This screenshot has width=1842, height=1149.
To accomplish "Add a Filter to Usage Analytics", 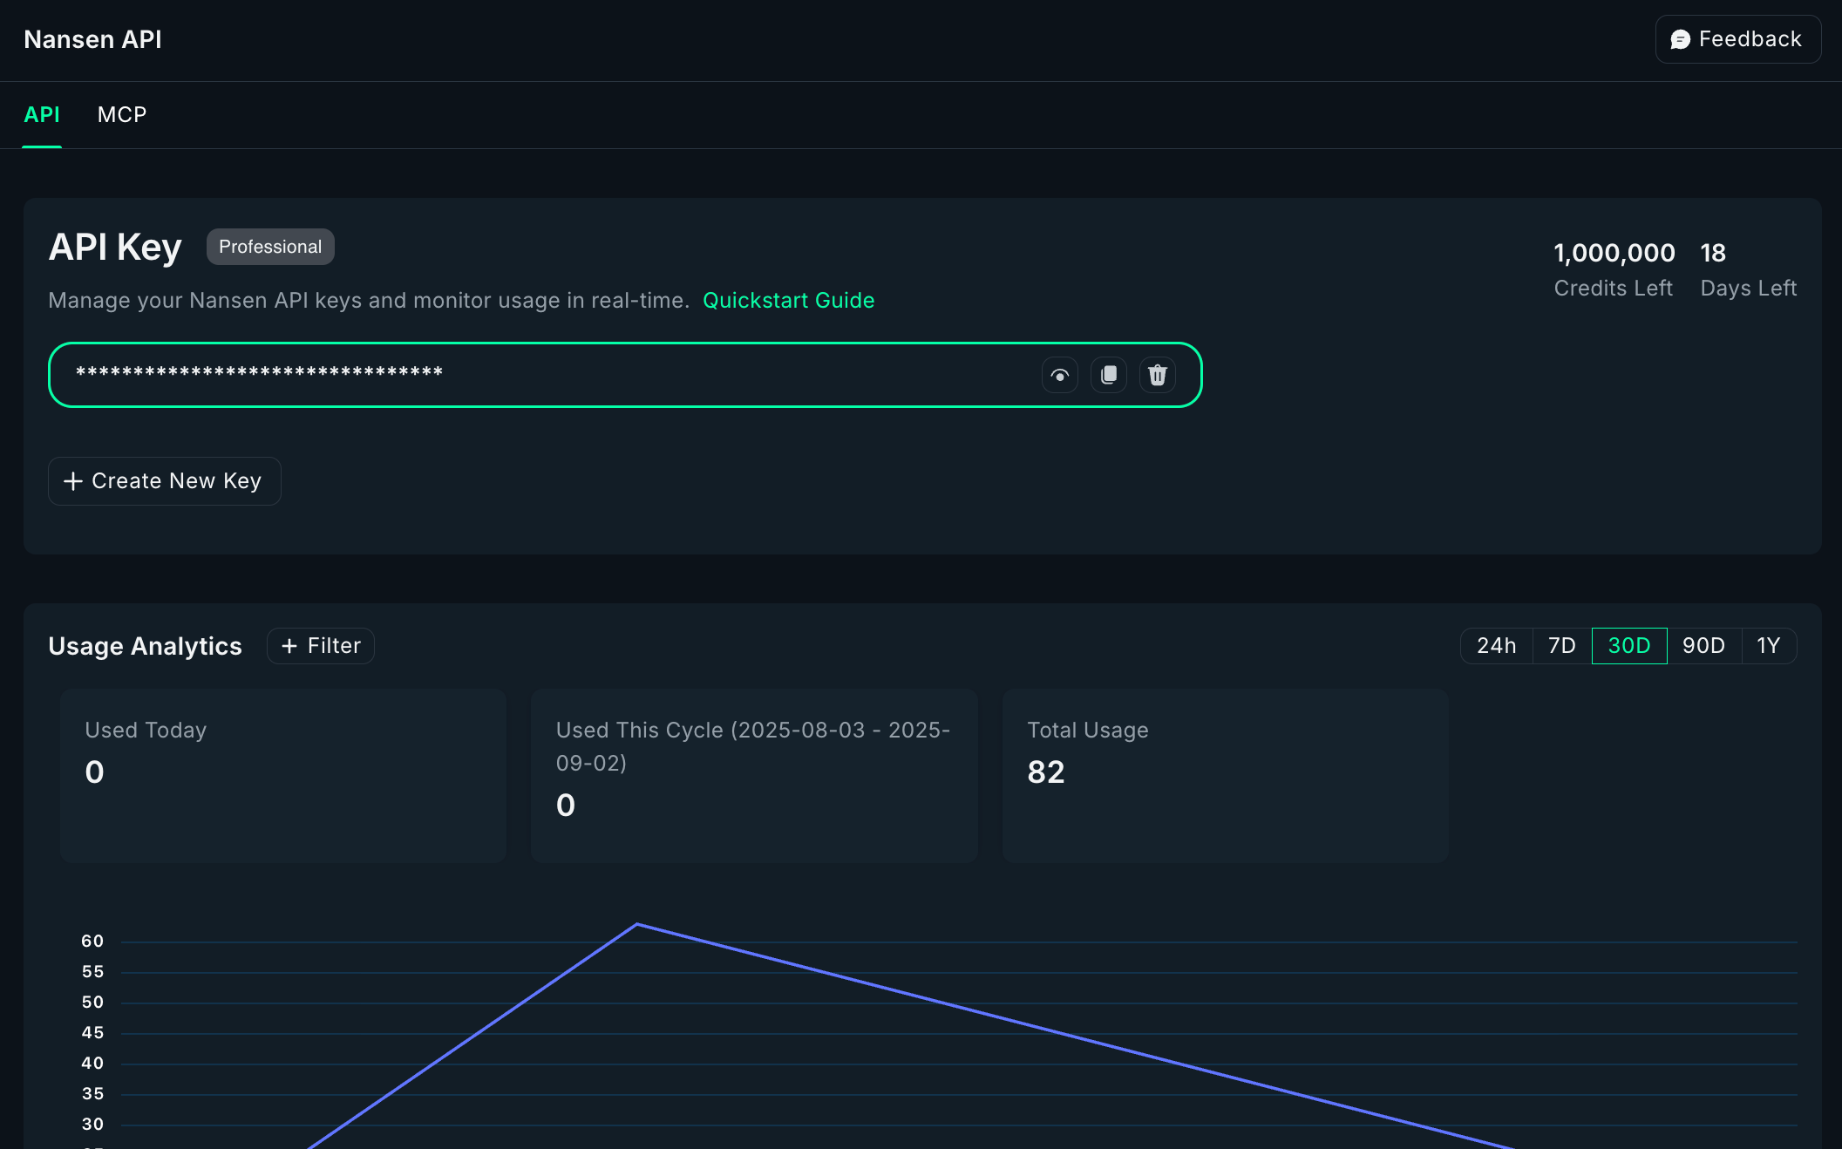I will (321, 646).
